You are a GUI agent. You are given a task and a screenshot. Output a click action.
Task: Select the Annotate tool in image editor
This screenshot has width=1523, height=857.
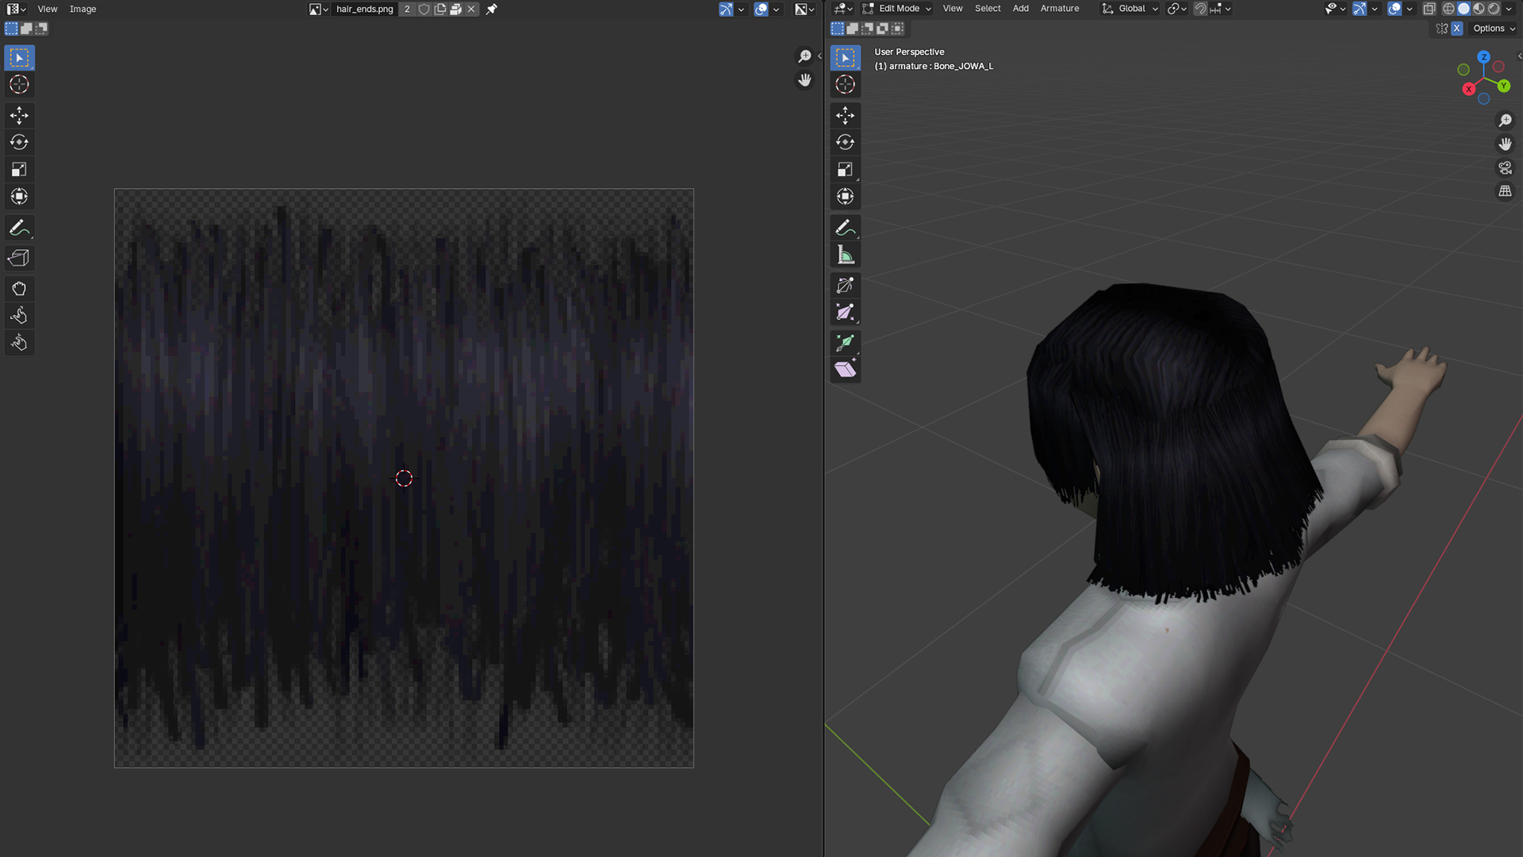pyautogui.click(x=19, y=229)
